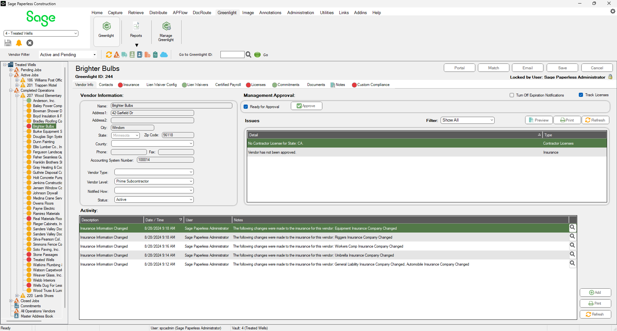This screenshot has width=617, height=331.
Task: Click the settings gear in top right
Action: (613, 11)
